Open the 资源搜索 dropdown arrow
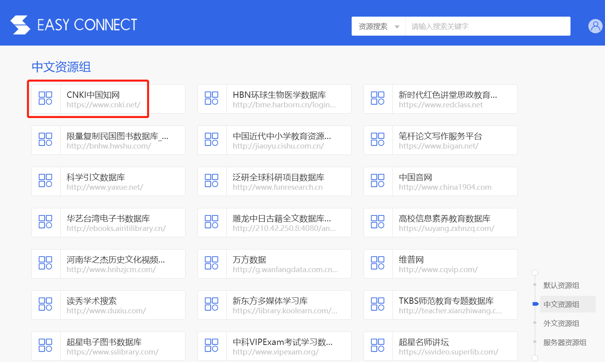Image resolution: width=605 pixels, height=362 pixels. [x=397, y=27]
